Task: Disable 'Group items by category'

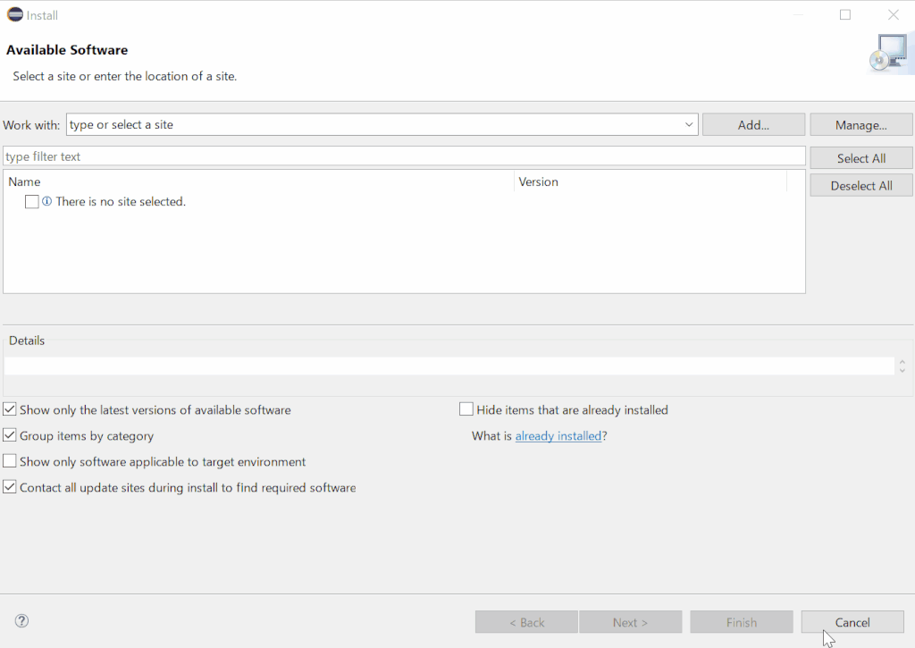Action: [x=9, y=435]
